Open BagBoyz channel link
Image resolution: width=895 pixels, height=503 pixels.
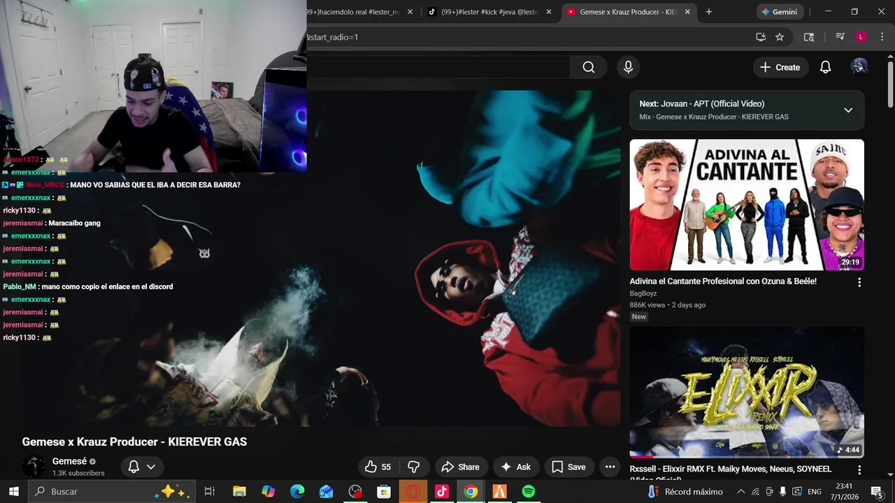(x=643, y=293)
